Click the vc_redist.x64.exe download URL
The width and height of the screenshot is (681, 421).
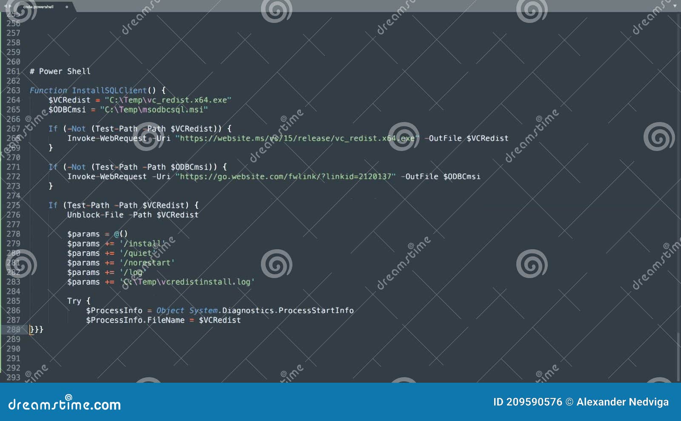(x=296, y=138)
